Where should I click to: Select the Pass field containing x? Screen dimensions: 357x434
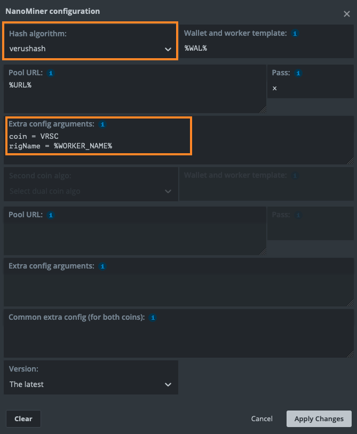pos(310,88)
